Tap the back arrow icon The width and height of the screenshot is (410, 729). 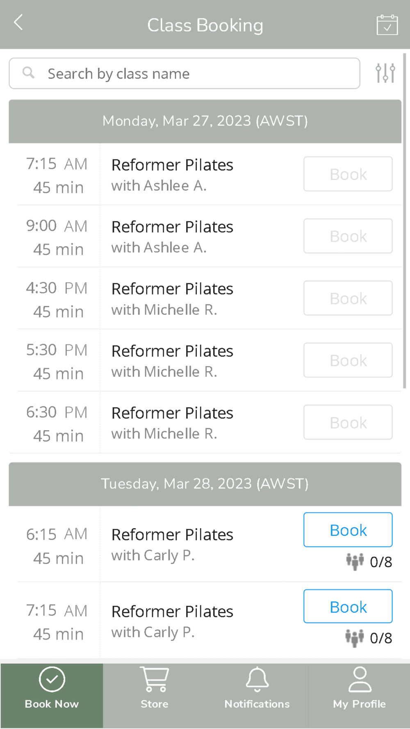point(18,23)
